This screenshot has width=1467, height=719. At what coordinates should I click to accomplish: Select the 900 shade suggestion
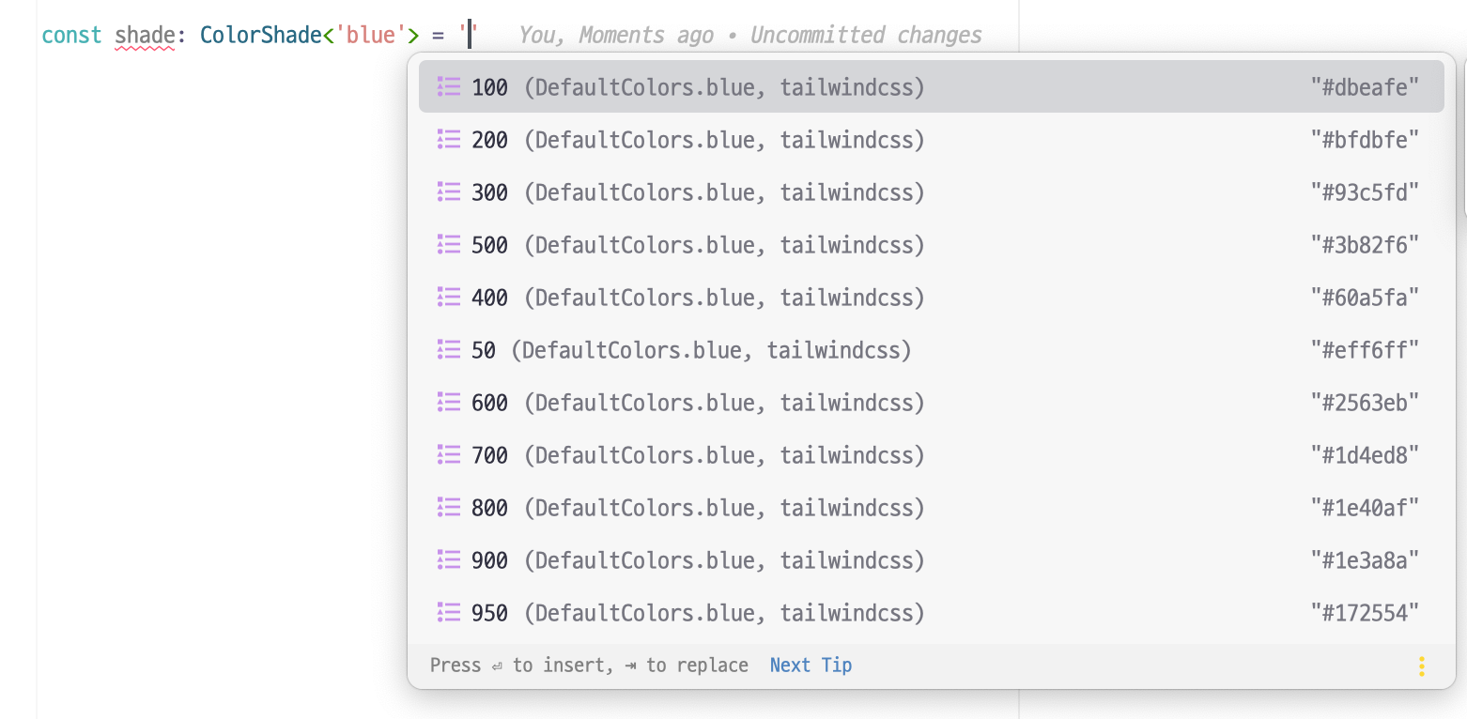click(x=697, y=560)
